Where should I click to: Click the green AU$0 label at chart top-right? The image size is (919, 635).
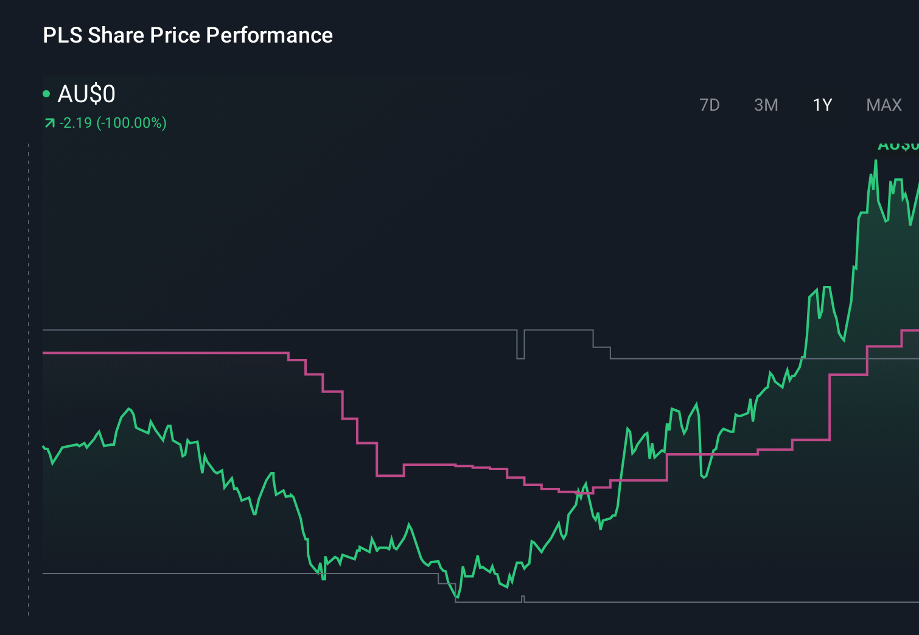point(898,146)
